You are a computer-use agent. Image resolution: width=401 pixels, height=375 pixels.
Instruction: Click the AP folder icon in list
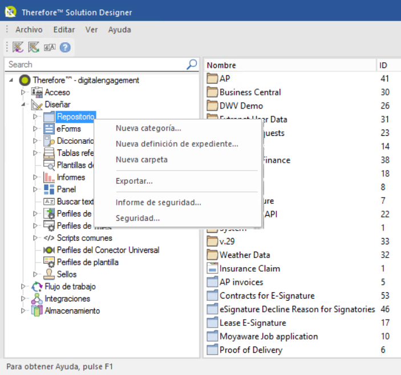point(212,78)
